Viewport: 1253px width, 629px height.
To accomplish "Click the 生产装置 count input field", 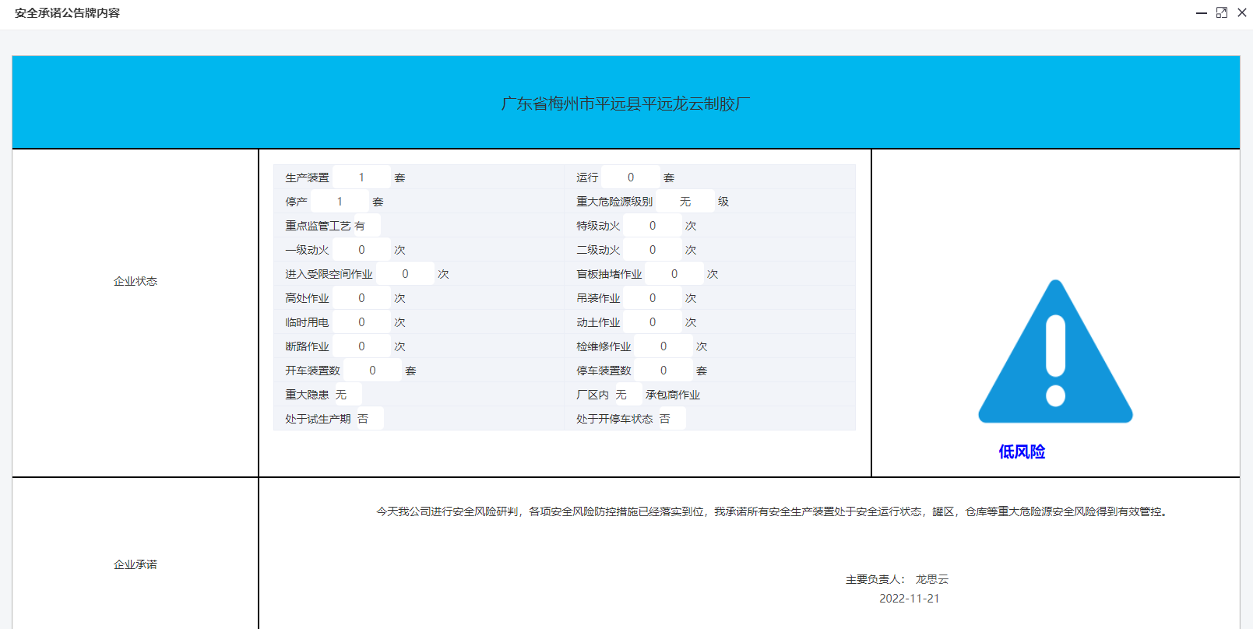I will click(361, 177).
